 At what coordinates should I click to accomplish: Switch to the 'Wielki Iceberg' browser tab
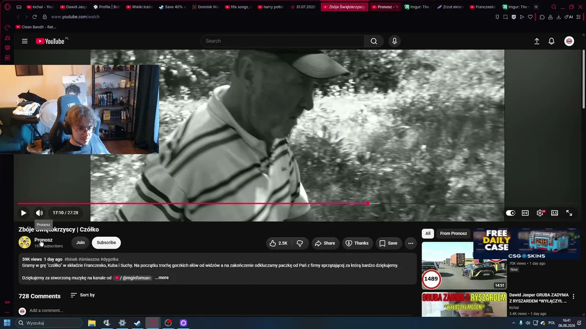tap(139, 7)
